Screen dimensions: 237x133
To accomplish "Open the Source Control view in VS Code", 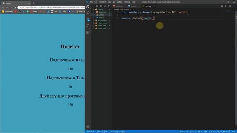I will tap(88, 20).
